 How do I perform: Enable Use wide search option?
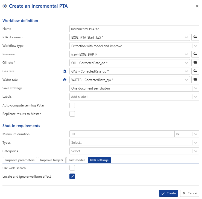click(72, 168)
